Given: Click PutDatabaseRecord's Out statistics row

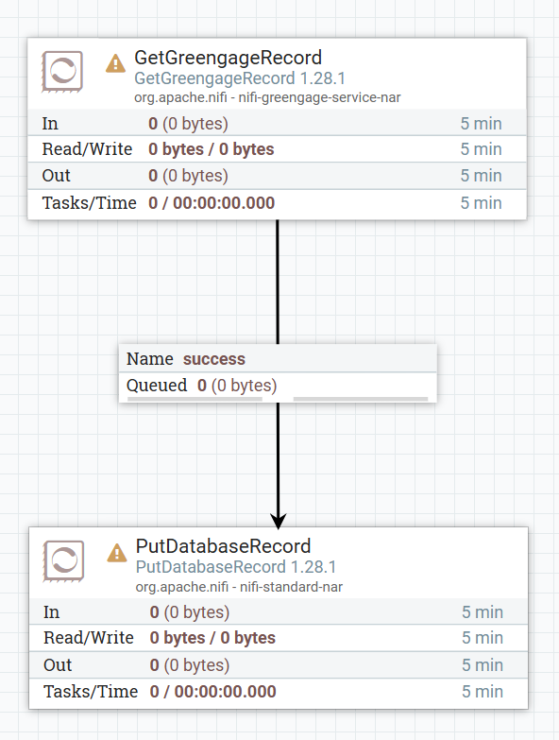Looking at the screenshot, I should [279, 665].
